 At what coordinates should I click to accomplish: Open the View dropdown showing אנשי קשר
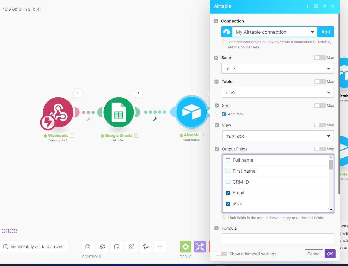click(278, 136)
